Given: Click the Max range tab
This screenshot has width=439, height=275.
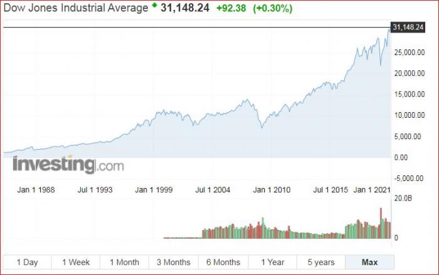Looking at the screenshot, I should [x=369, y=262].
